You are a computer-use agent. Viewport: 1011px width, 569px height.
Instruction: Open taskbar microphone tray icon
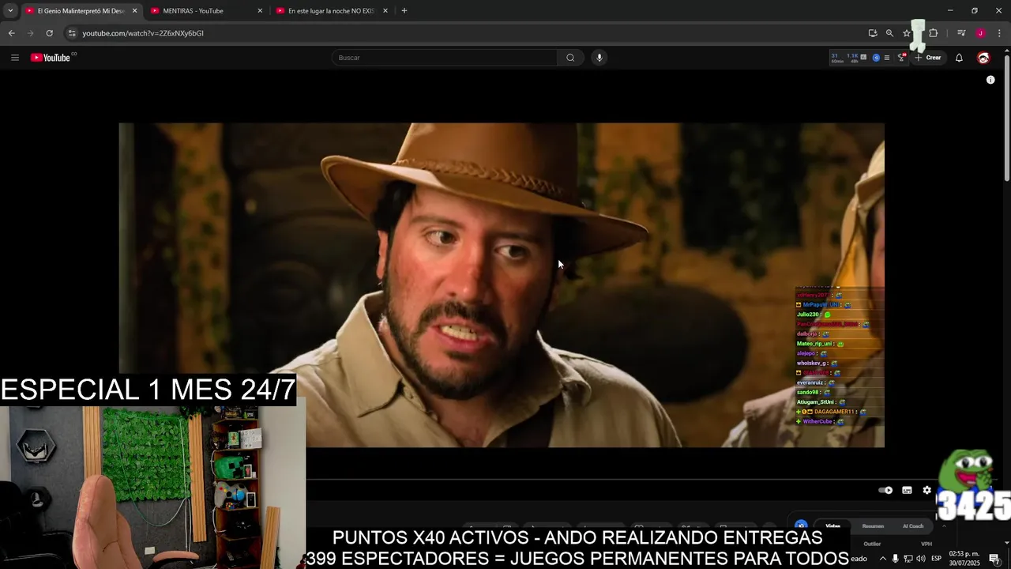tap(896, 559)
